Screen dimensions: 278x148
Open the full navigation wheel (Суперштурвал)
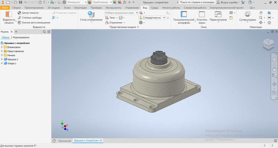[247, 14]
